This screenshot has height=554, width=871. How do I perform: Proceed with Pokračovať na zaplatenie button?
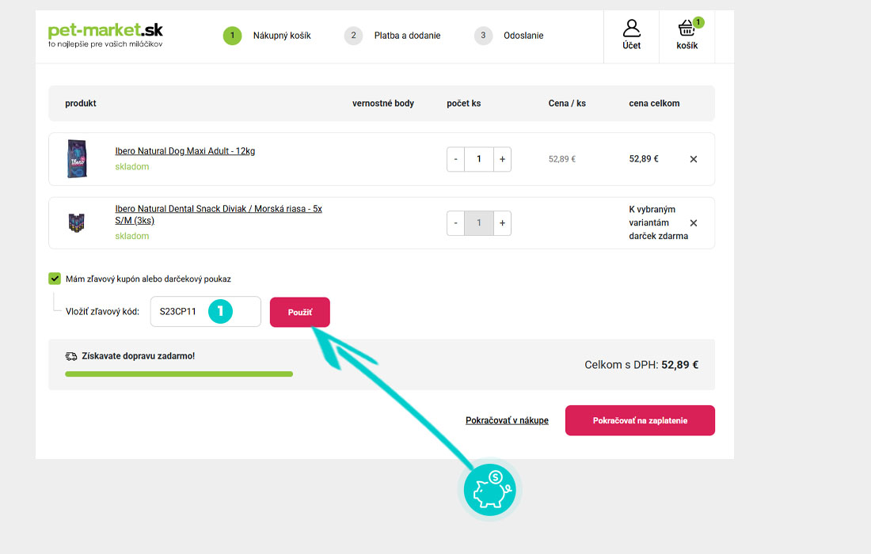tap(640, 420)
